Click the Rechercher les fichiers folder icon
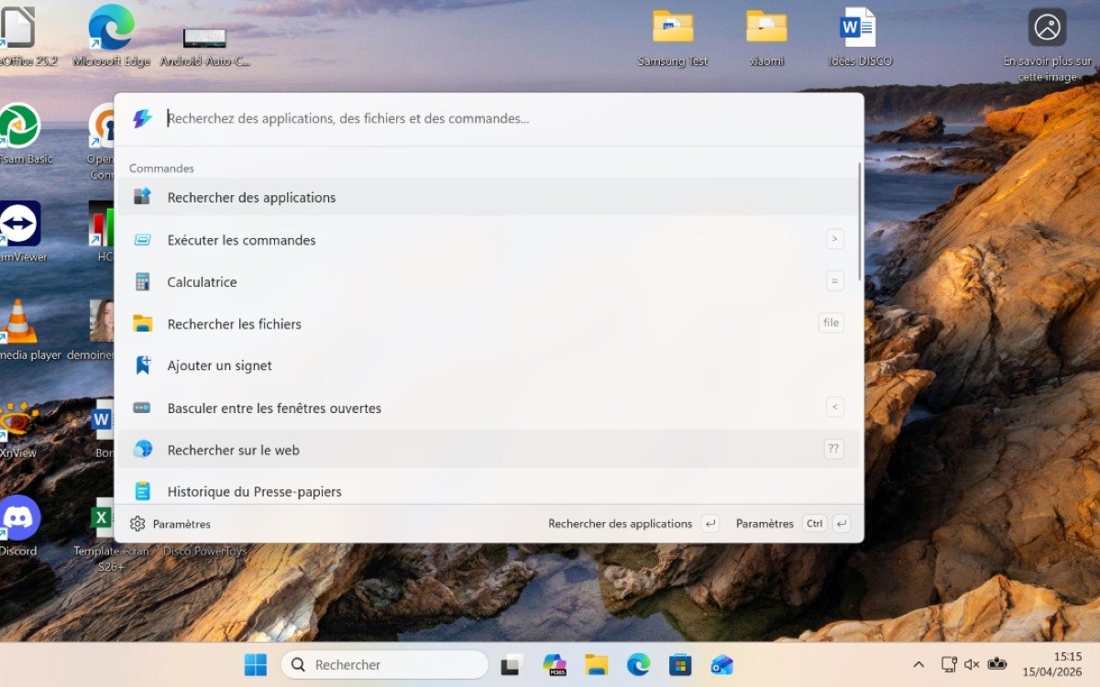 click(142, 323)
